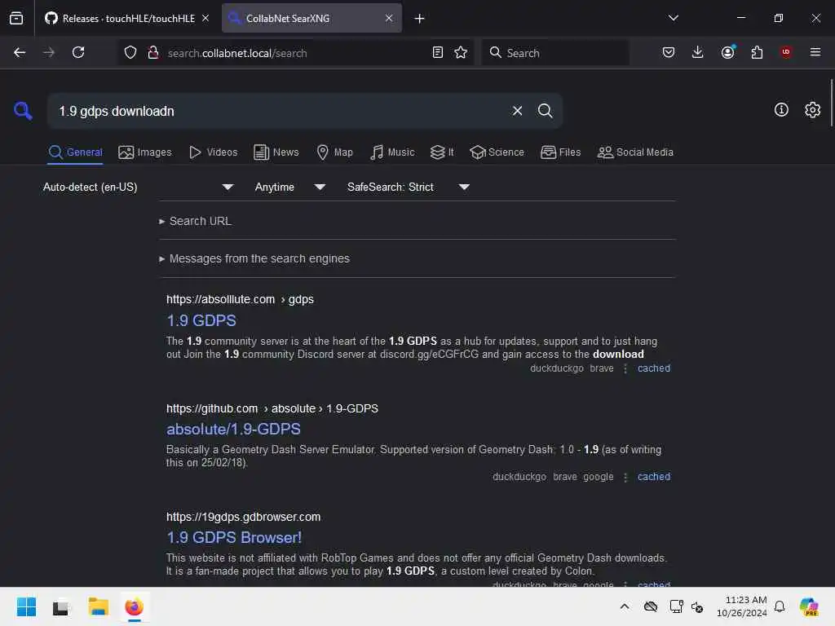835x626 pixels.
Task: Go back with the browser back arrow
Action: pyautogui.click(x=20, y=52)
